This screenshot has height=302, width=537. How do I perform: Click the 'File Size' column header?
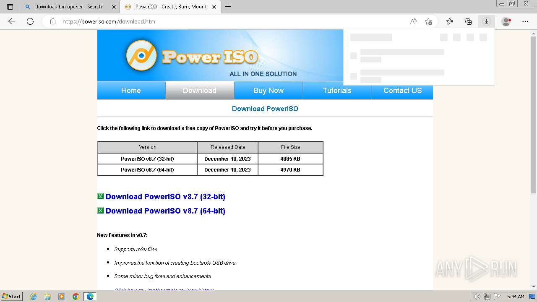pyautogui.click(x=290, y=147)
